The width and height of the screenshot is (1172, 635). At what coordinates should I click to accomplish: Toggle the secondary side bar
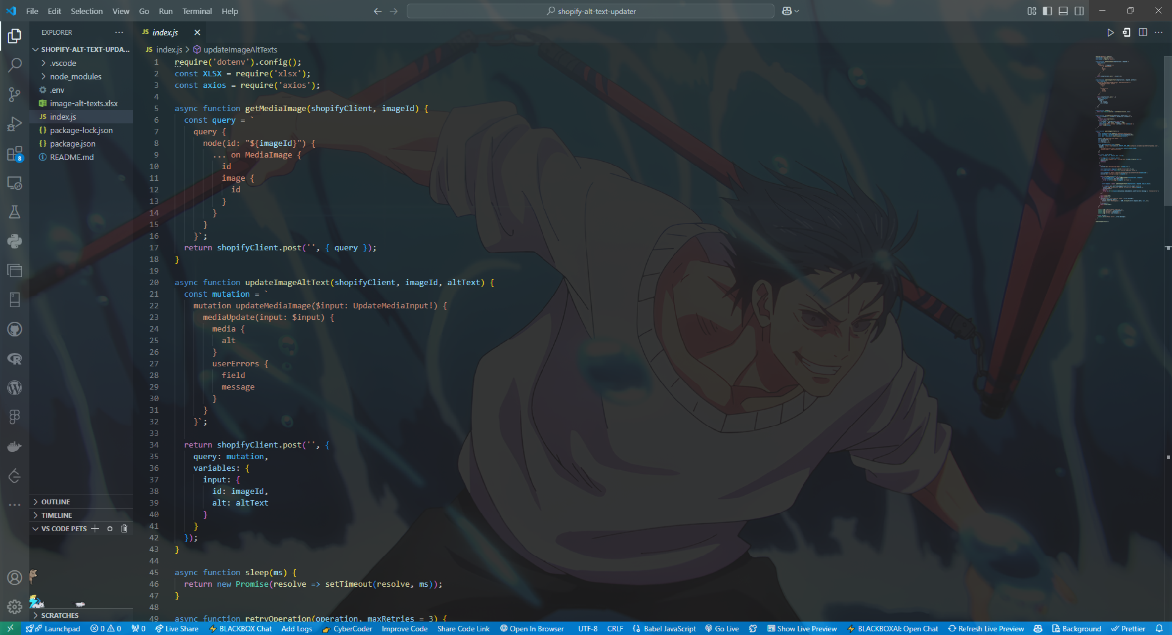coord(1079,11)
